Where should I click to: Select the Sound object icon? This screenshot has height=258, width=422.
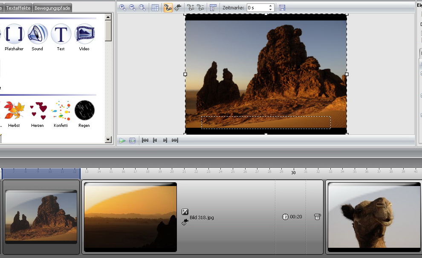(38, 34)
